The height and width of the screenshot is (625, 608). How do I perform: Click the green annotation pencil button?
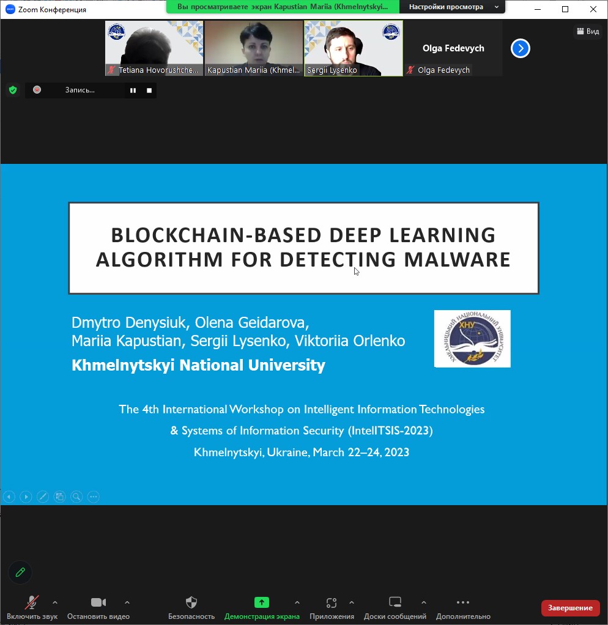(x=20, y=572)
